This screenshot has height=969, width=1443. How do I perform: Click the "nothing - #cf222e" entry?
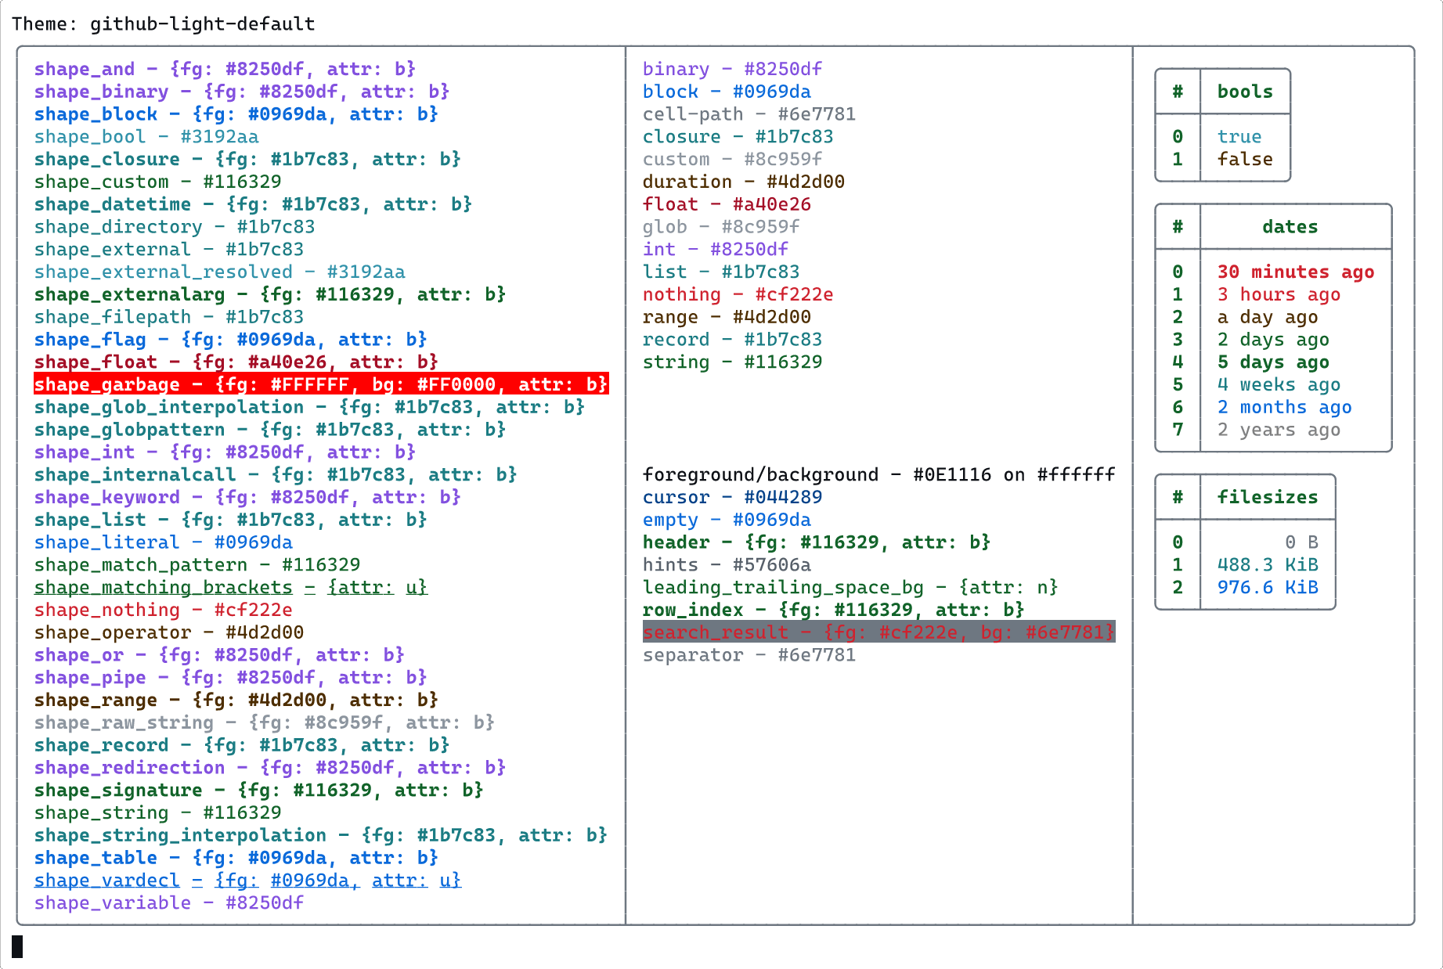point(737,295)
